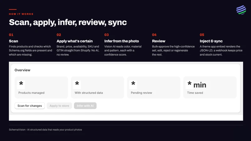Click the SchemaVision footer tagline
The width and height of the screenshot is (251, 141).
pyautogui.click(x=45, y=130)
